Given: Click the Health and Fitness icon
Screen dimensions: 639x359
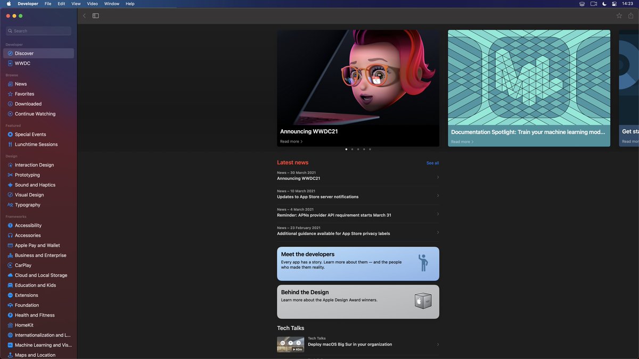Looking at the screenshot, I should tap(10, 315).
